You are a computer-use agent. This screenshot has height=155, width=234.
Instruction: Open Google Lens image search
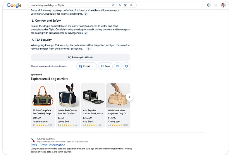[x=125, y=5]
